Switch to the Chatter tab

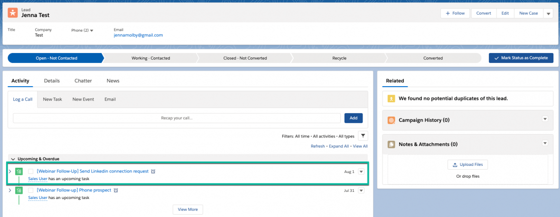(x=83, y=81)
